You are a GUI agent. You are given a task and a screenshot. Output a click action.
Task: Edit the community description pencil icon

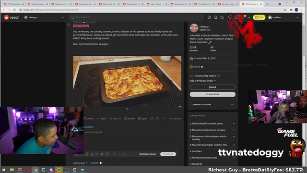[210, 42]
